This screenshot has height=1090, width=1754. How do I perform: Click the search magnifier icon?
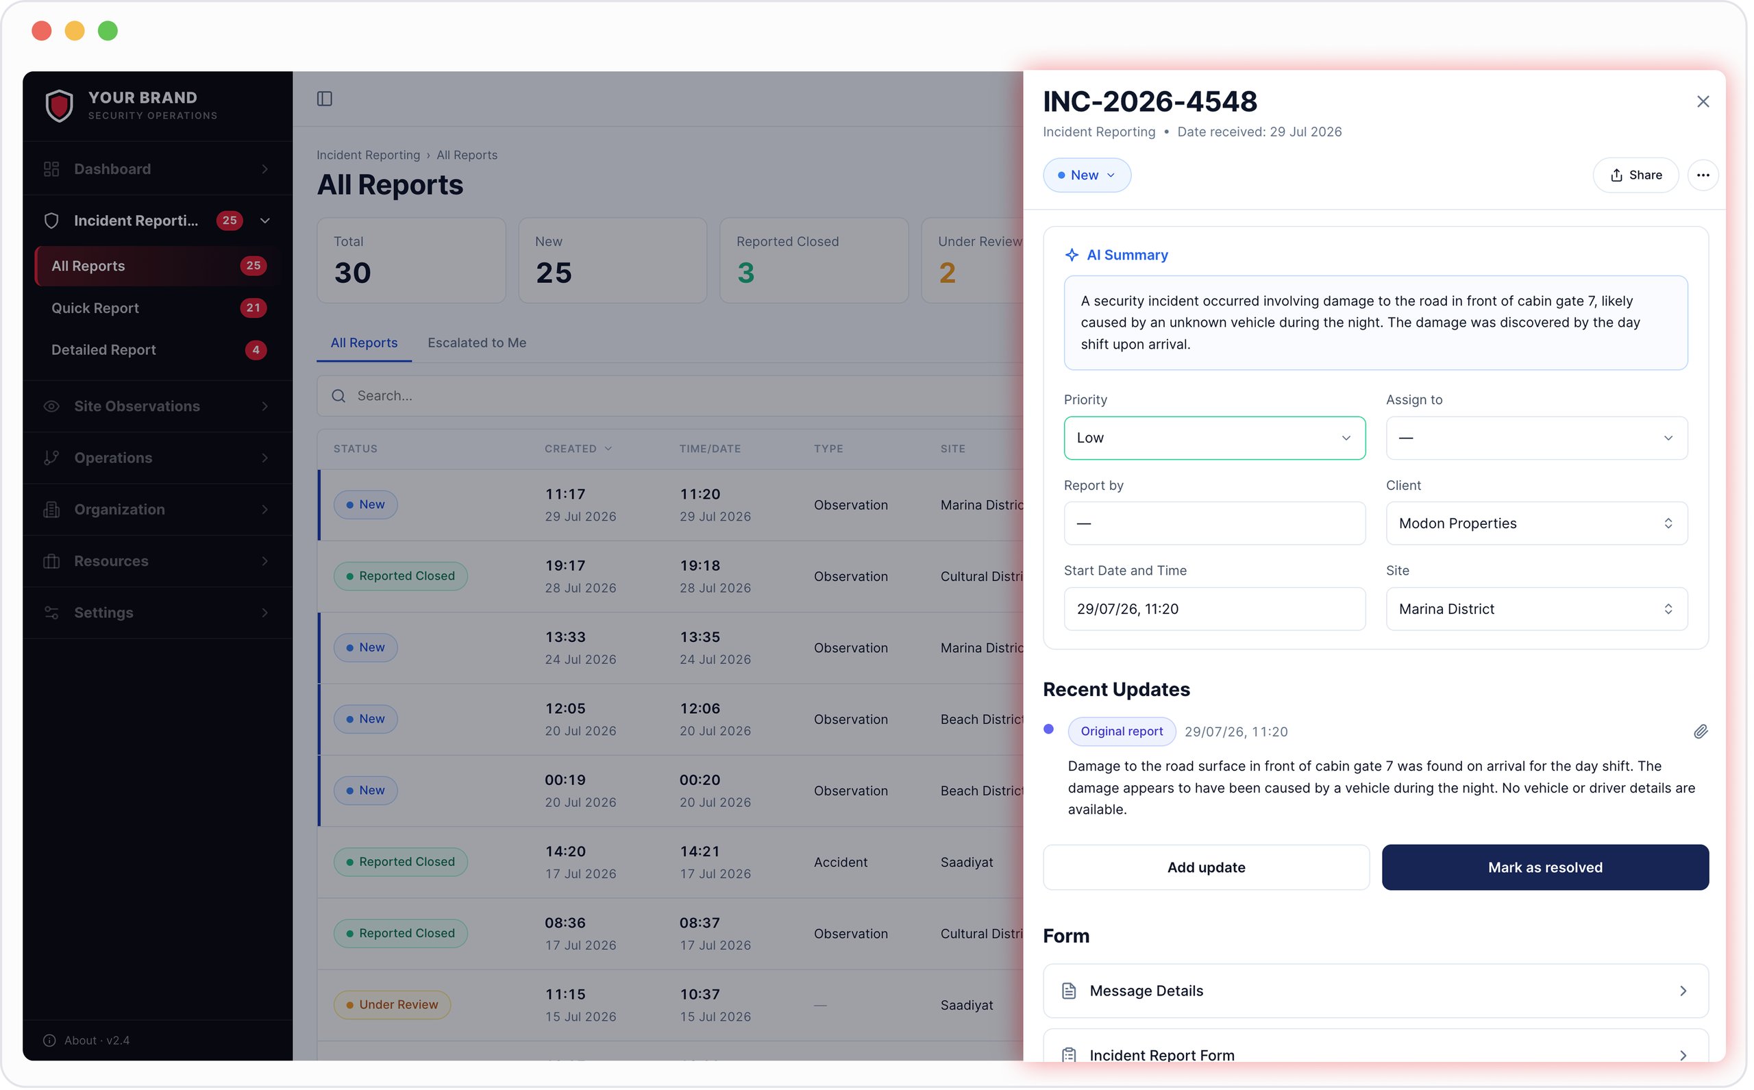pos(338,396)
